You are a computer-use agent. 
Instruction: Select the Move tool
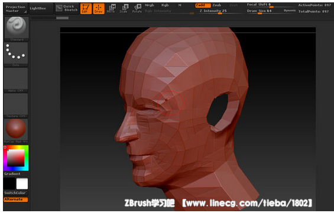point(111,9)
